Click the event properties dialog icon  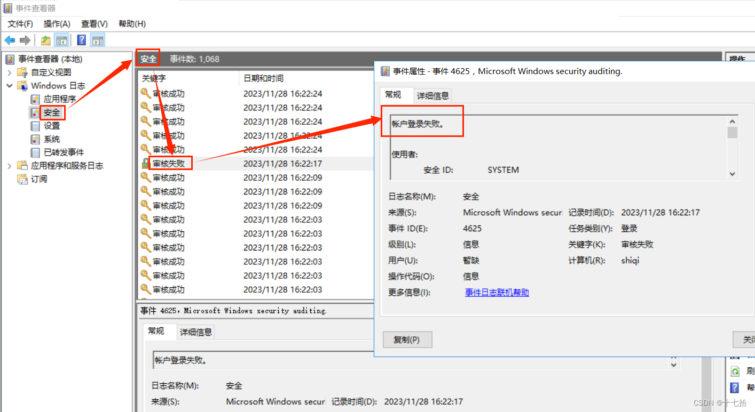(386, 71)
